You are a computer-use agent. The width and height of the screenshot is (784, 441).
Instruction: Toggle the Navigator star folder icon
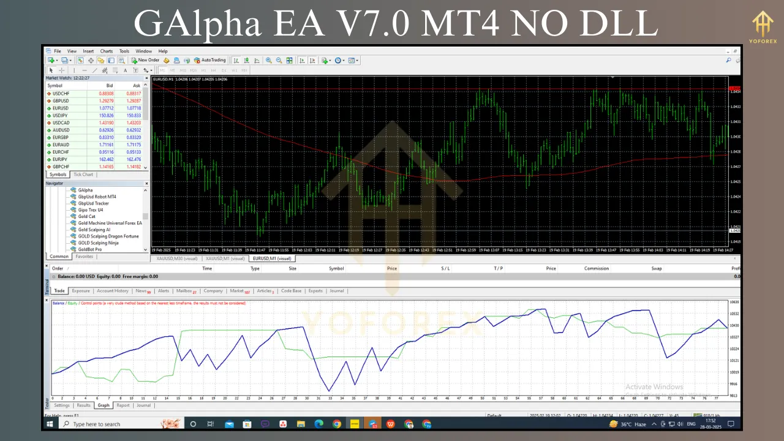point(101,60)
